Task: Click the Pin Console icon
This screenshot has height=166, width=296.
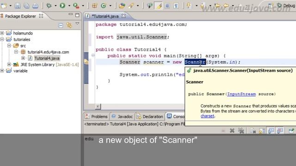Action: point(291,130)
